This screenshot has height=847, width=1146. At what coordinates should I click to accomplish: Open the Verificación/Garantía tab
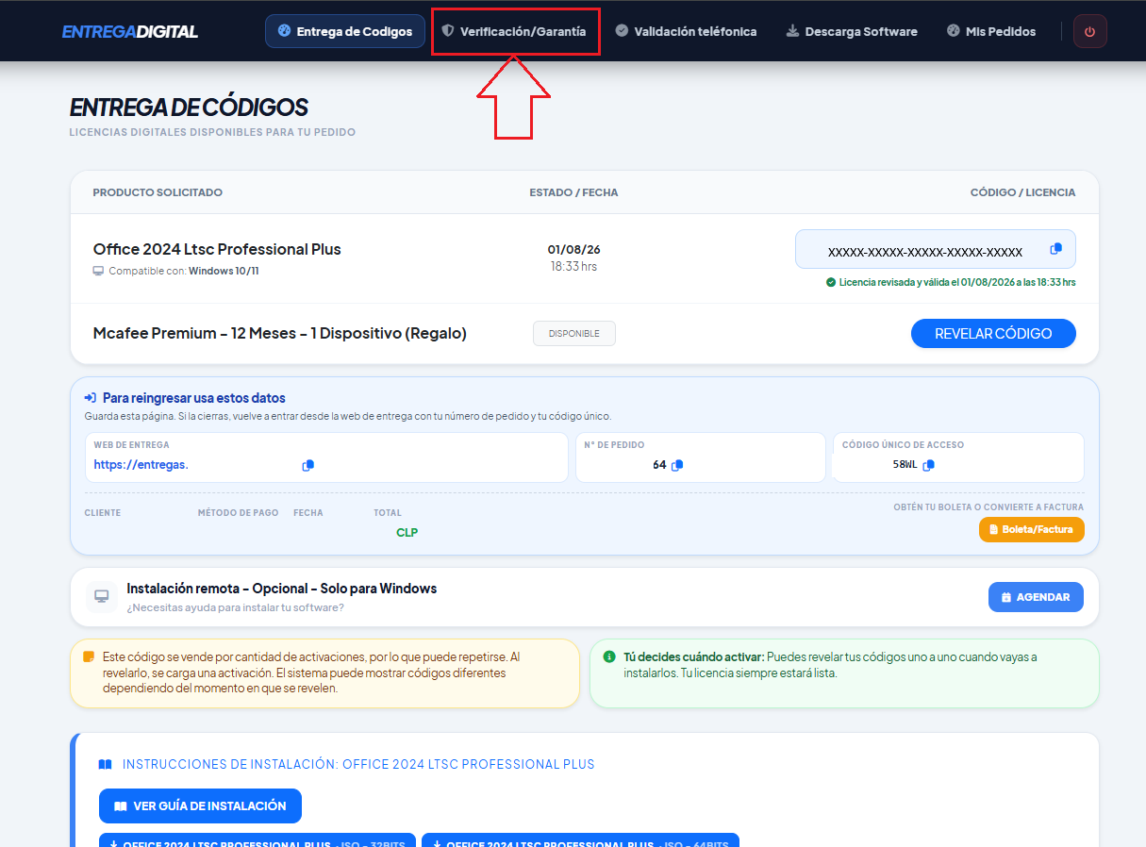514,31
